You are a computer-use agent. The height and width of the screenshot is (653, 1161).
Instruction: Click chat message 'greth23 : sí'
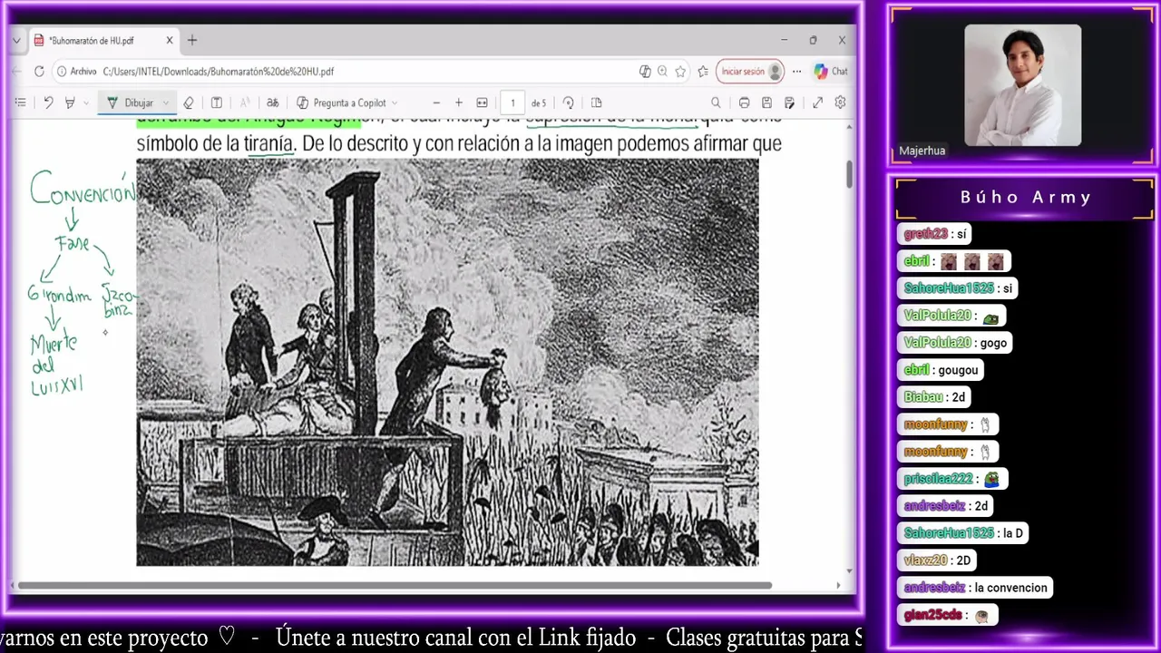click(x=935, y=234)
